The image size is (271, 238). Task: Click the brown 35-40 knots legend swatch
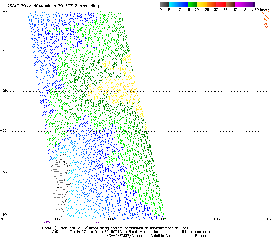pyautogui.click(x=231, y=4)
